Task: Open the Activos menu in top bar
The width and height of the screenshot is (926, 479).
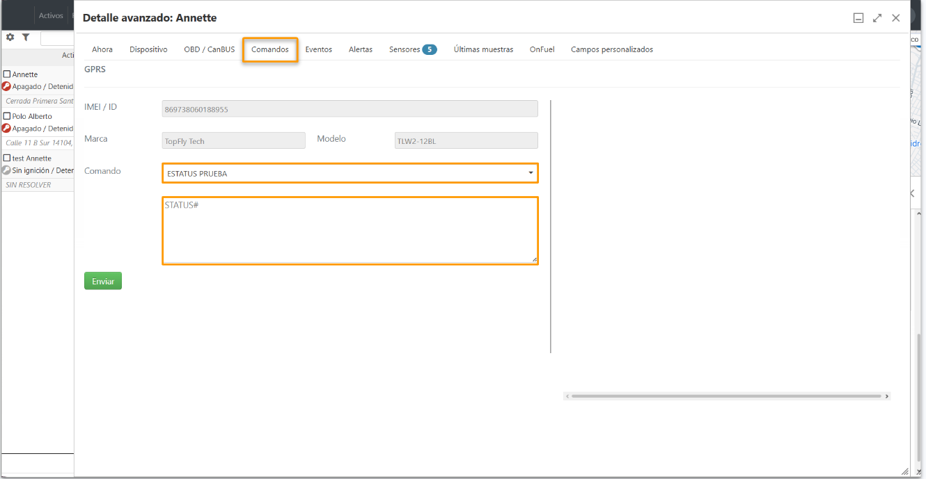Action: click(51, 15)
